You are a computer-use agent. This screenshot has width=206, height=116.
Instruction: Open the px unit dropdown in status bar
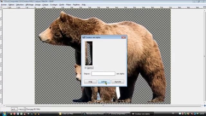point(14,109)
